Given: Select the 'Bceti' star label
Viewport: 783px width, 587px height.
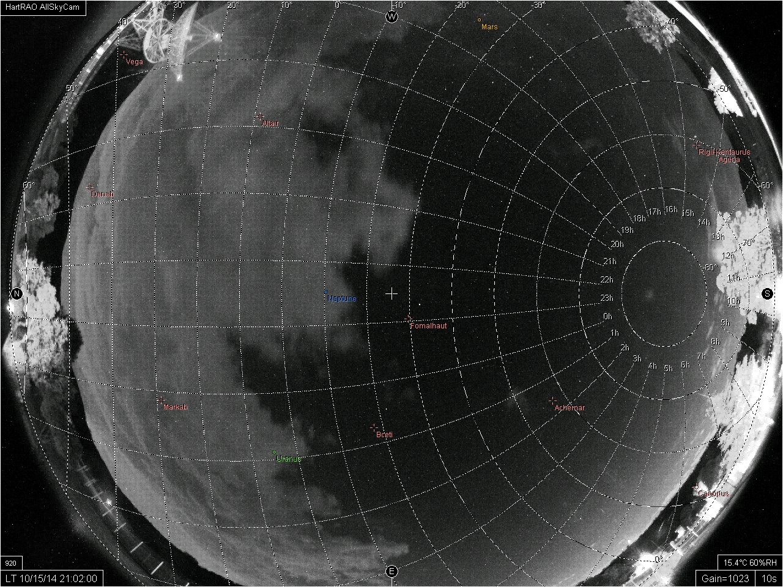Looking at the screenshot, I should [x=384, y=435].
